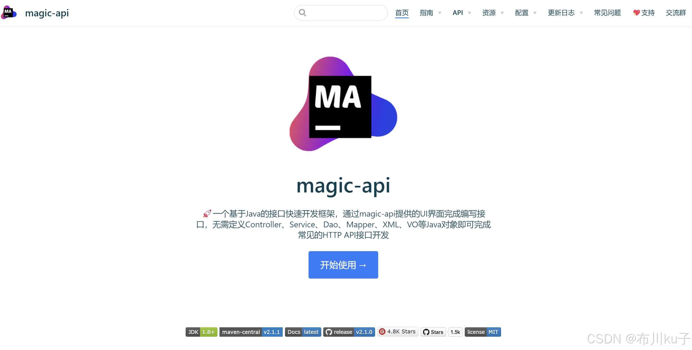
Task: Click the Gitee 4.8K Stars badge
Action: pos(398,332)
